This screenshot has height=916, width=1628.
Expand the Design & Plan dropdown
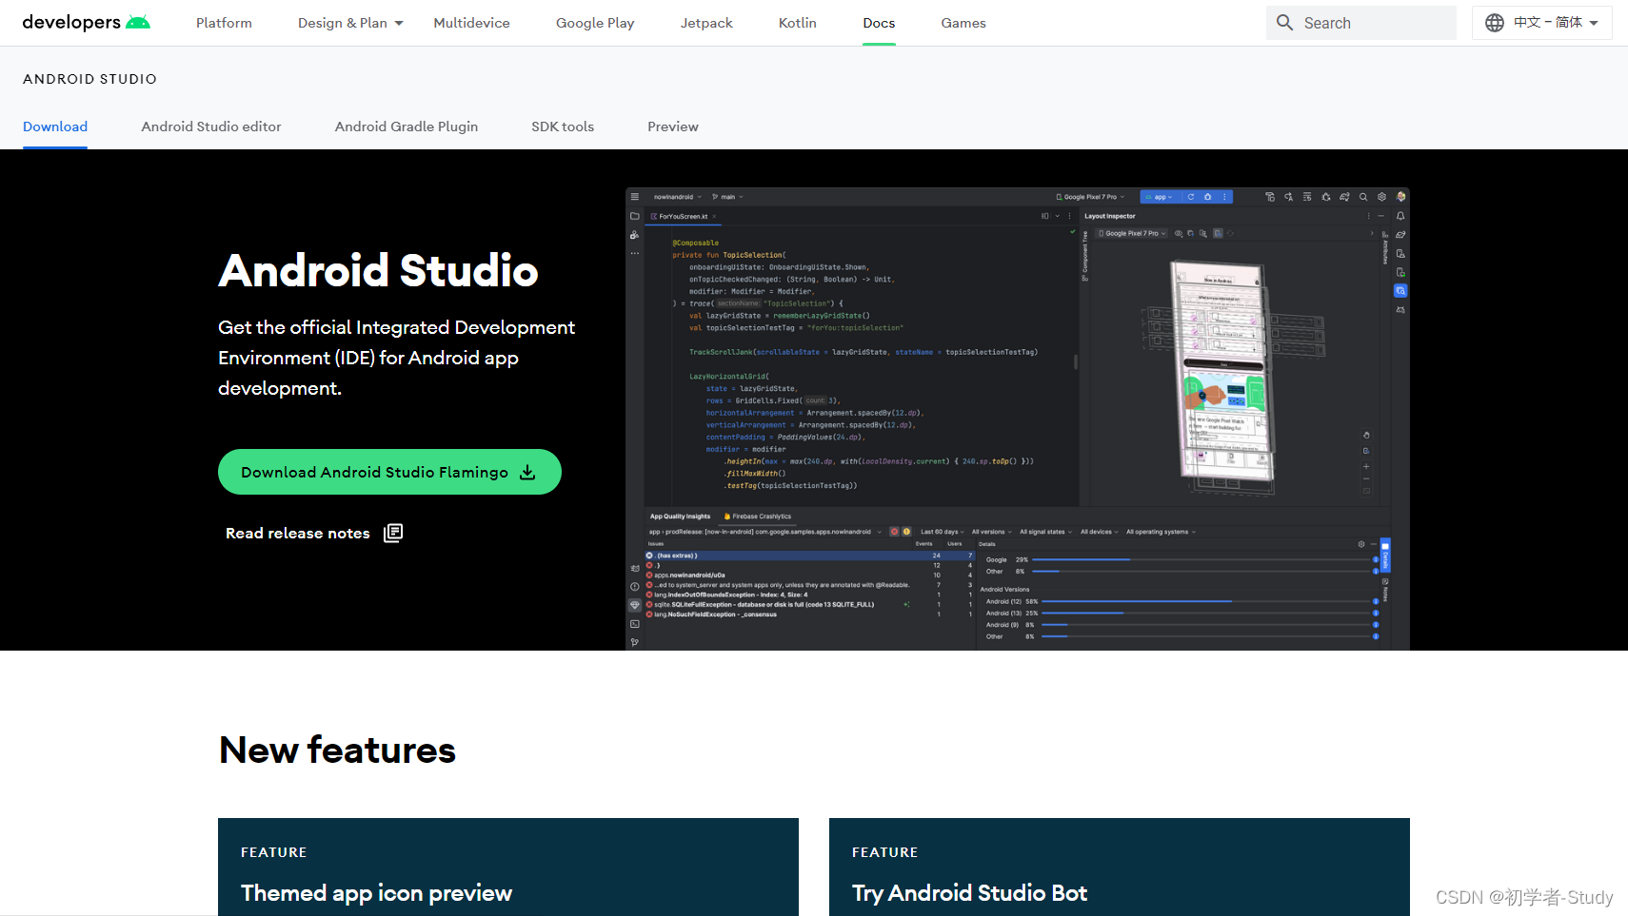350,23
